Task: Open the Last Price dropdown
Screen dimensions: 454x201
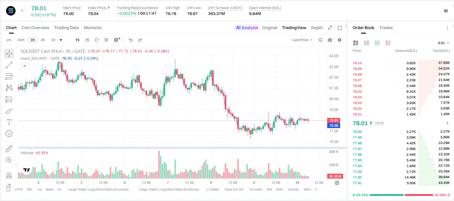Action: click(302, 40)
